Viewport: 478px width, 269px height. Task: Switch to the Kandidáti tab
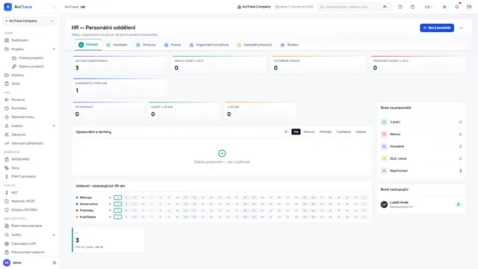coord(117,45)
